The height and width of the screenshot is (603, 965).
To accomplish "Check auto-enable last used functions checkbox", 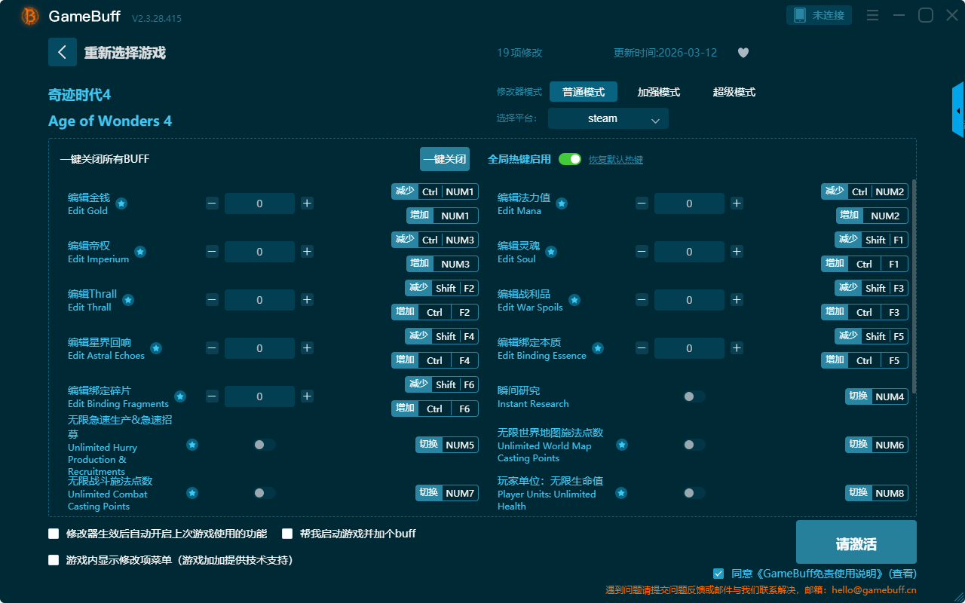I will pos(54,534).
